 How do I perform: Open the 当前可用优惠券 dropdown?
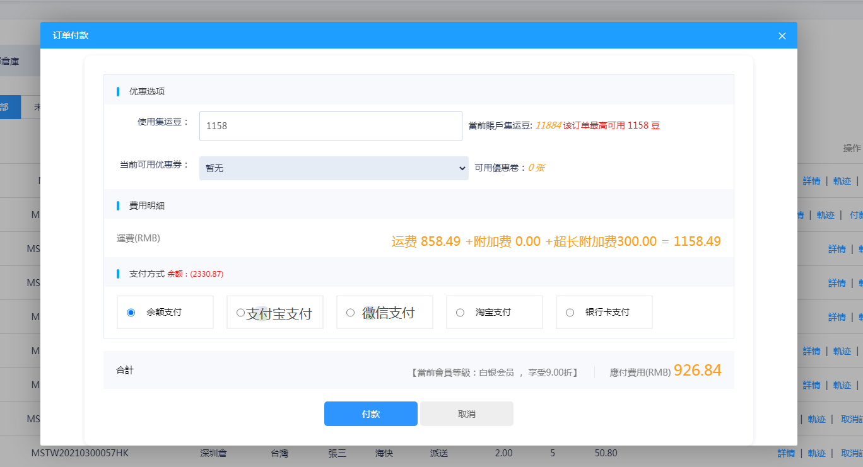[x=334, y=168]
